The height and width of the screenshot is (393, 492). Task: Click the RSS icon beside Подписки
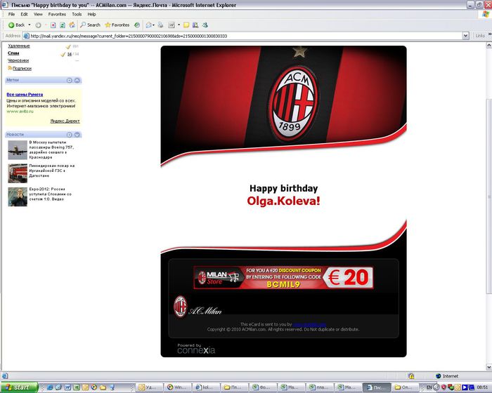10,68
